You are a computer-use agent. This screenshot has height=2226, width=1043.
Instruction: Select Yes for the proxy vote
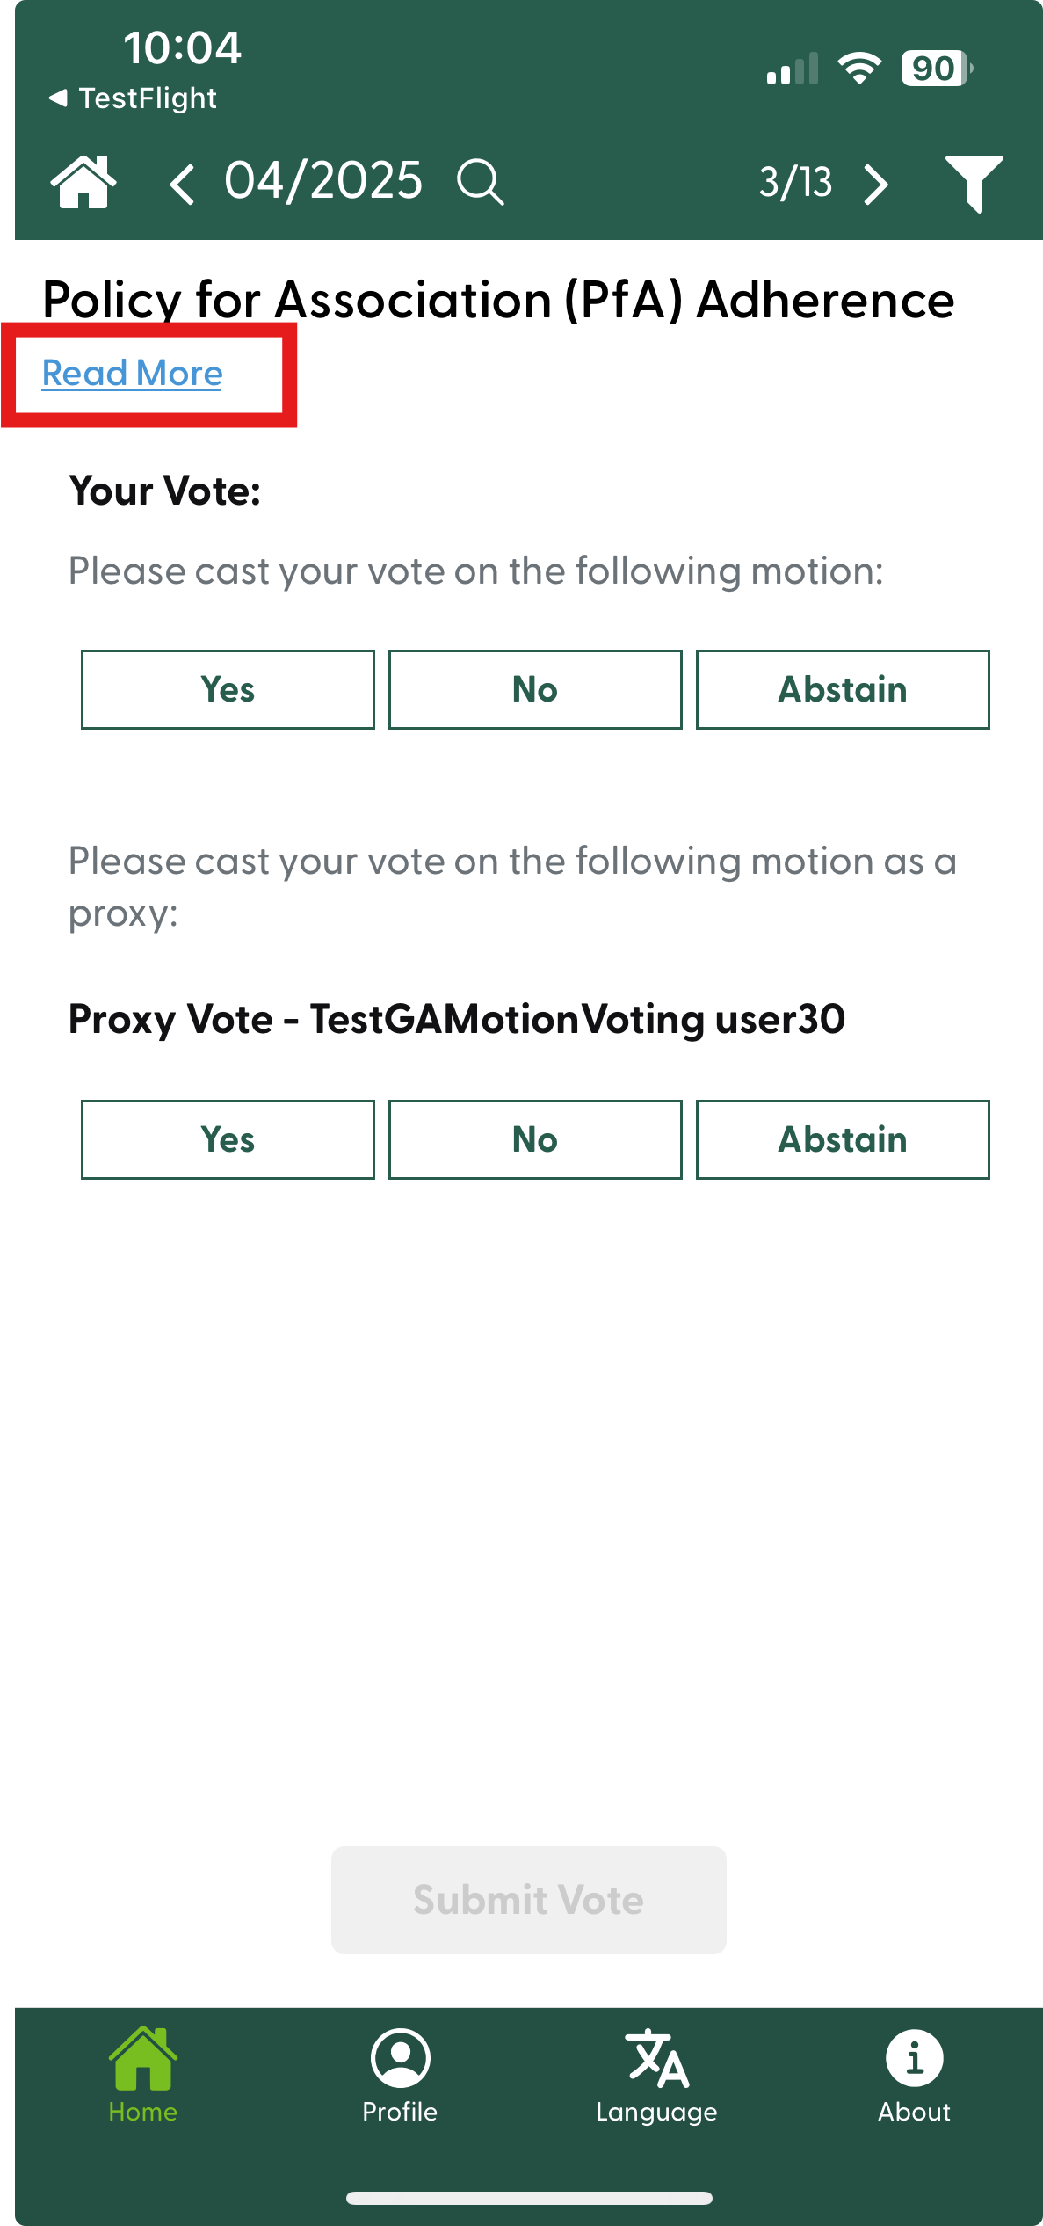pyautogui.click(x=228, y=1139)
